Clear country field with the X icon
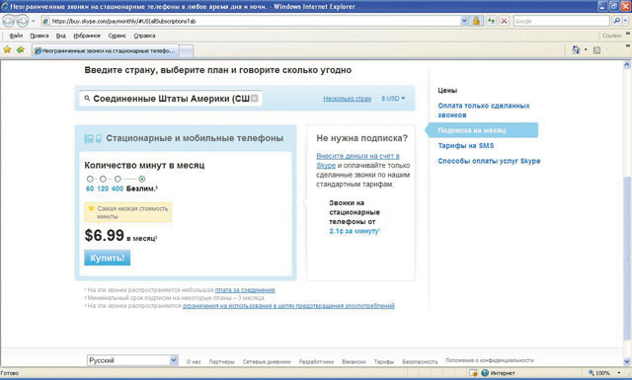The width and height of the screenshot is (632, 380). (x=255, y=98)
